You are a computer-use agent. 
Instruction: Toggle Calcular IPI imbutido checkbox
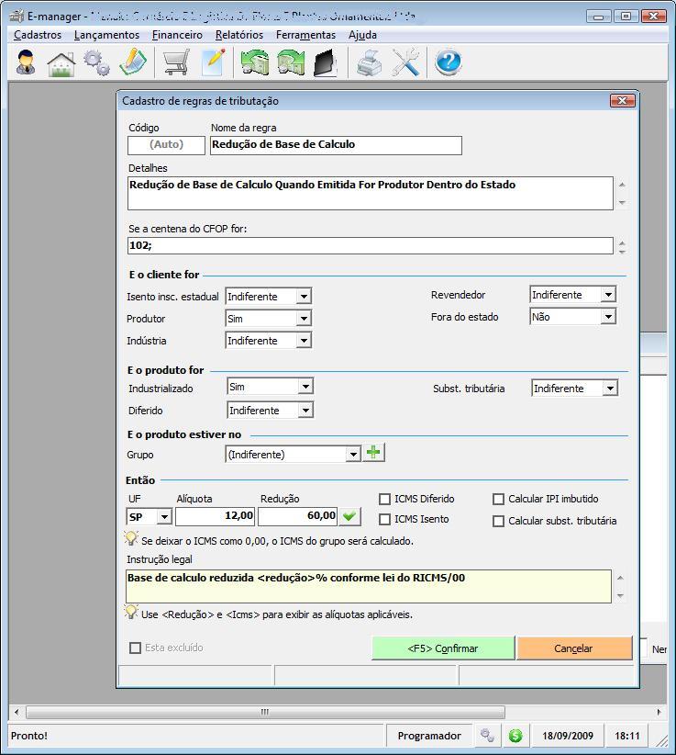(x=499, y=499)
